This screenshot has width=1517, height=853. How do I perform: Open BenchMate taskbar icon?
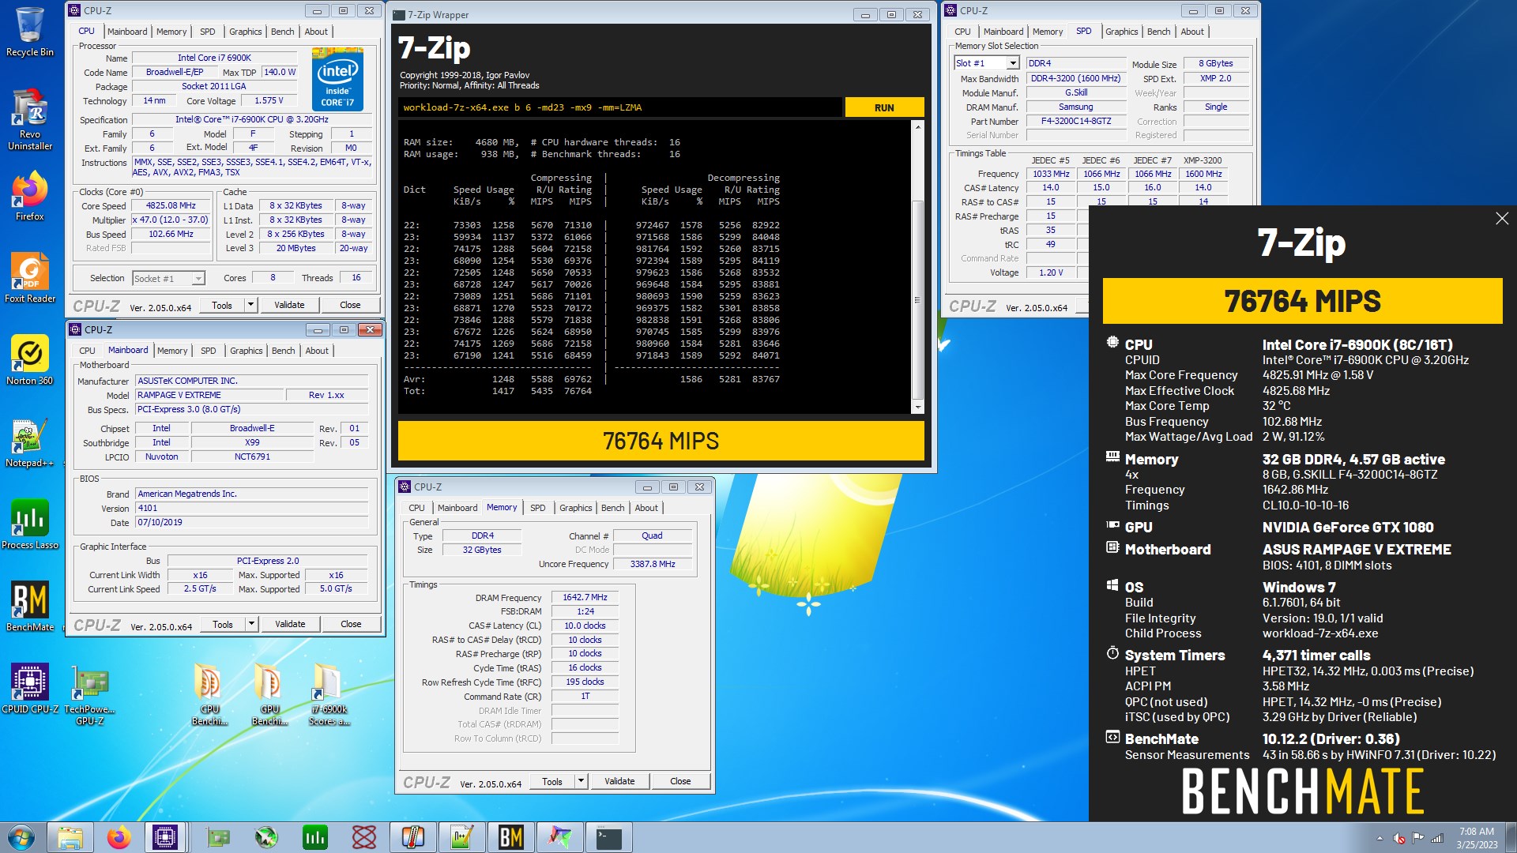click(x=510, y=837)
